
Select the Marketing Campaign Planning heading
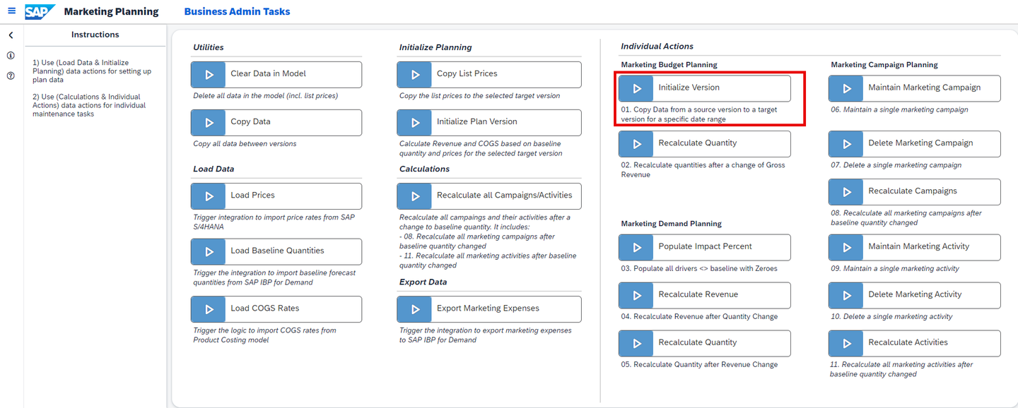coord(884,64)
